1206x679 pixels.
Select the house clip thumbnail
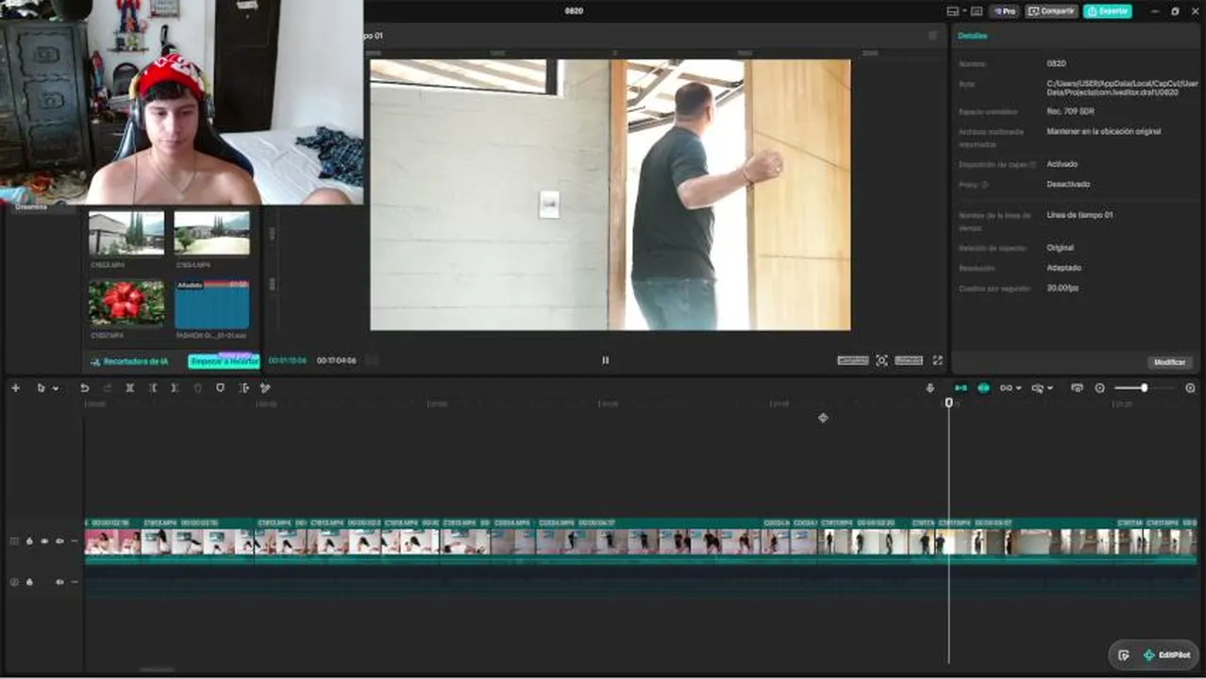(126, 233)
